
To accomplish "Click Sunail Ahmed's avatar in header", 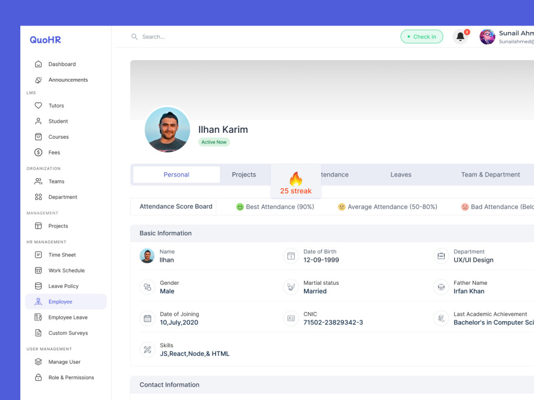I will tap(488, 37).
